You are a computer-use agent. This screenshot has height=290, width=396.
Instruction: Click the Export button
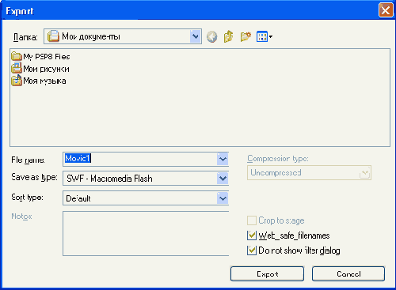click(x=267, y=274)
